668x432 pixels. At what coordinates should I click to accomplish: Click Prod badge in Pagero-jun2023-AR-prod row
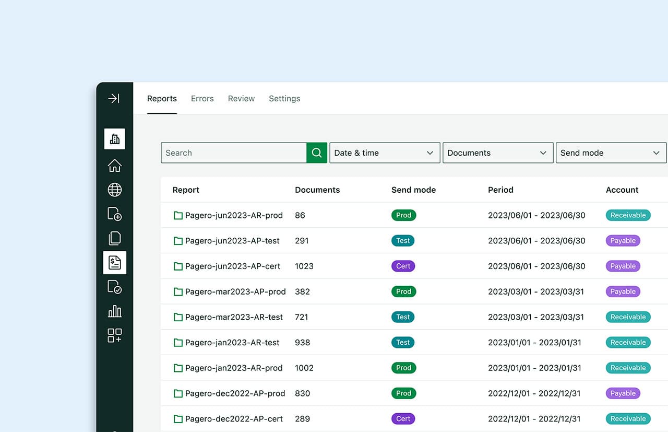click(403, 215)
